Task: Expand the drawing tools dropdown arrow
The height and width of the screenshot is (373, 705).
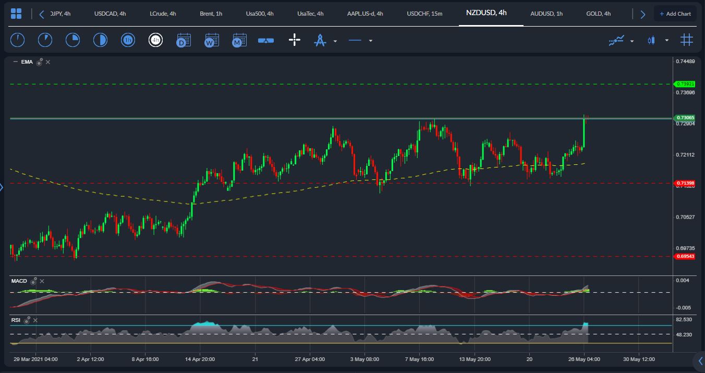Action: 335,41
